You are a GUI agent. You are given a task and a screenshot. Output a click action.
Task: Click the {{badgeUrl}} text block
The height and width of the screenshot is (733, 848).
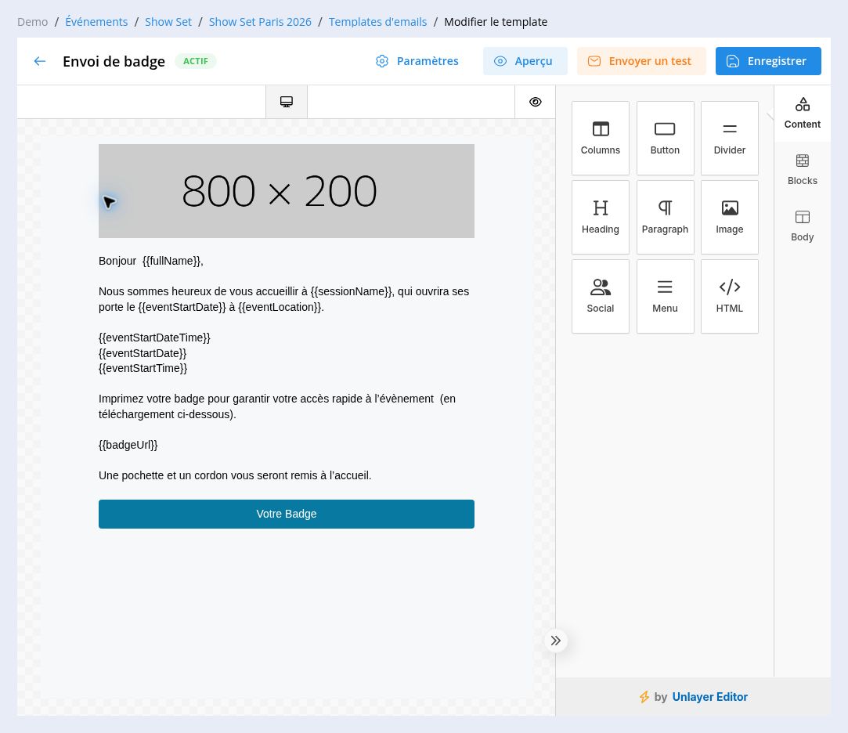(x=128, y=445)
